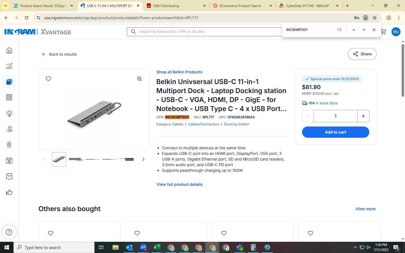Switch to the D&H Distributing tab
Screen dimensions: 405x253
(176, 6)
